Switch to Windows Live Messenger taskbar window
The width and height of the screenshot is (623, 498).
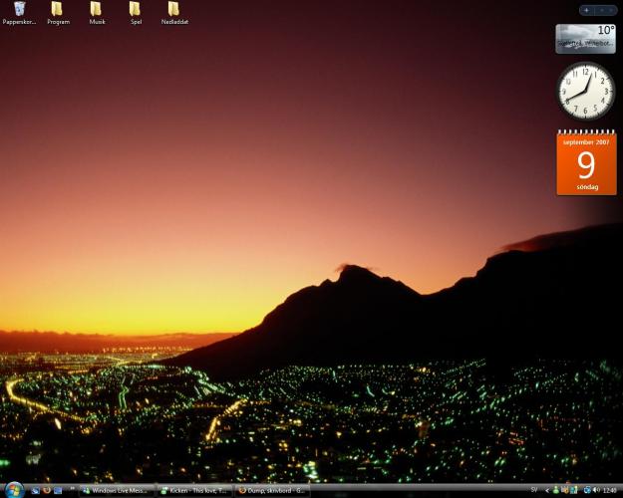[x=118, y=490]
